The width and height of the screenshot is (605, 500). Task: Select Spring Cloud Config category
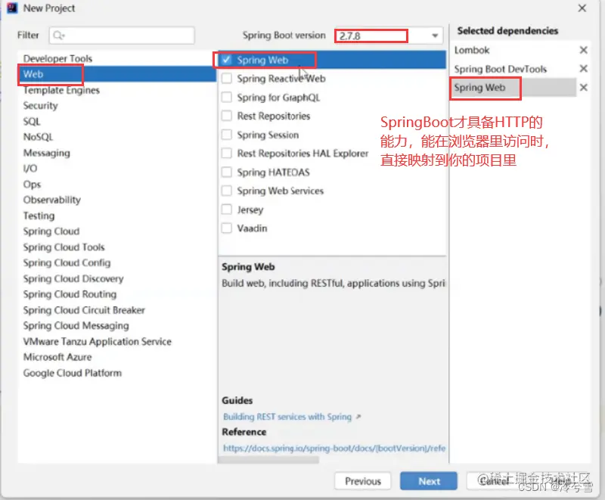[67, 262]
